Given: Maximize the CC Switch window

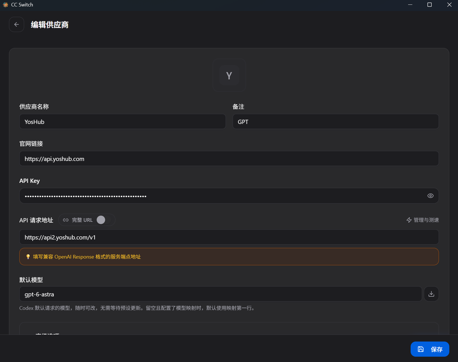Looking at the screenshot, I should [429, 5].
